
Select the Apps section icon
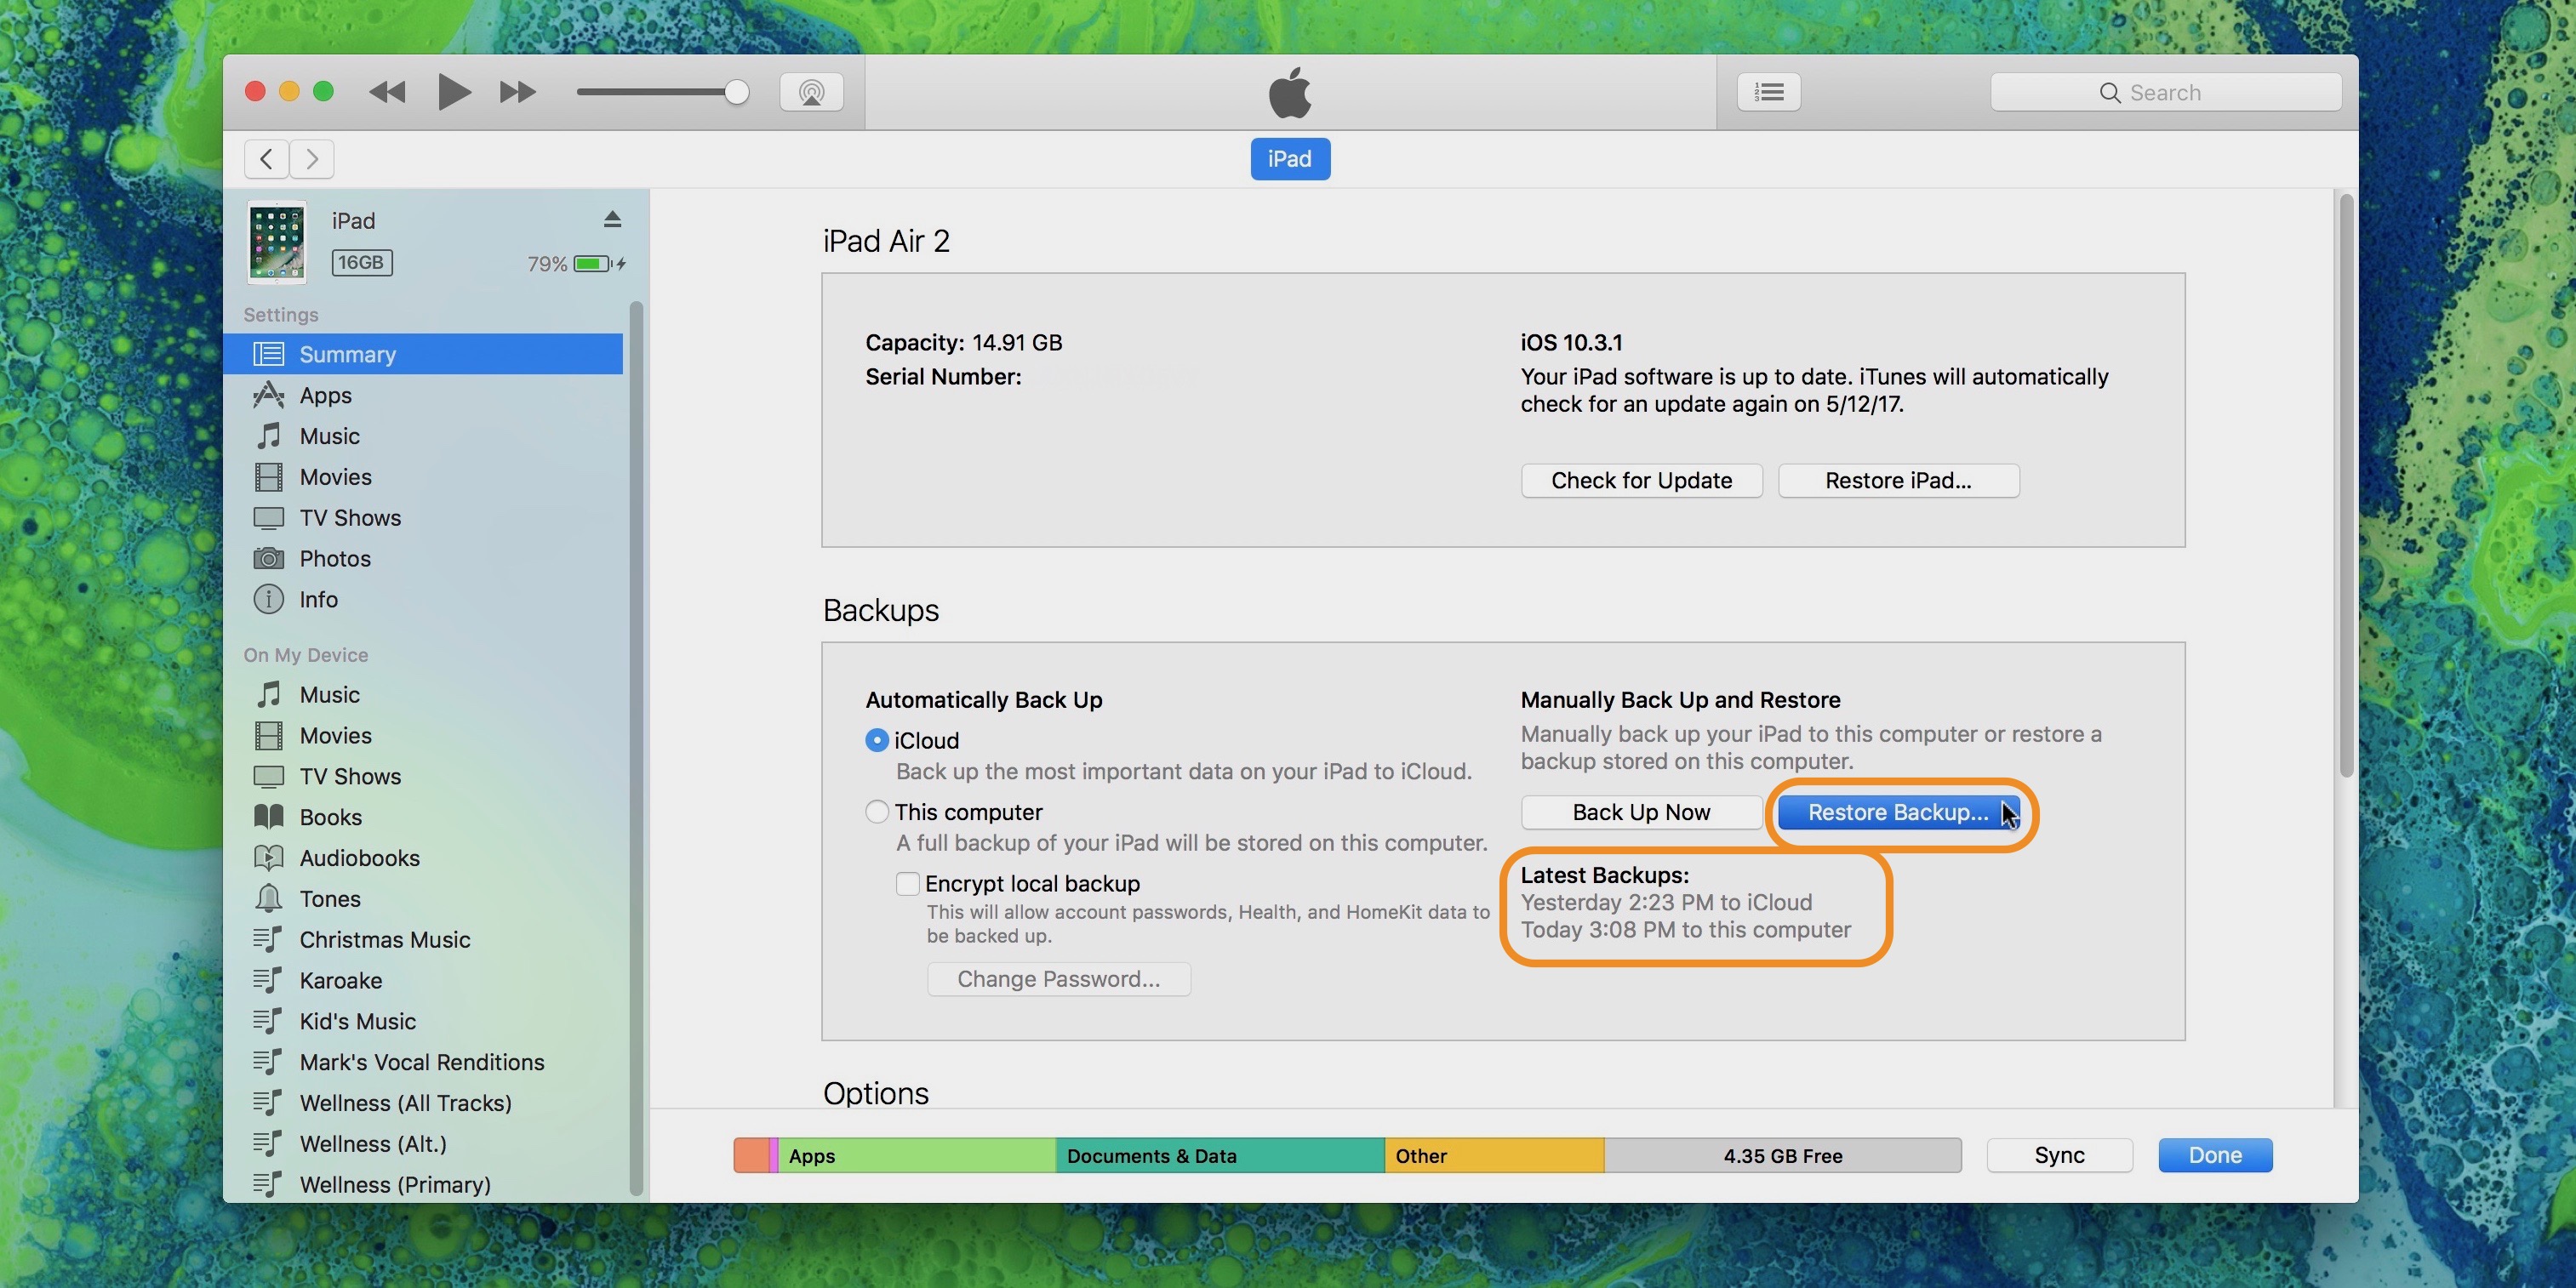(x=266, y=396)
